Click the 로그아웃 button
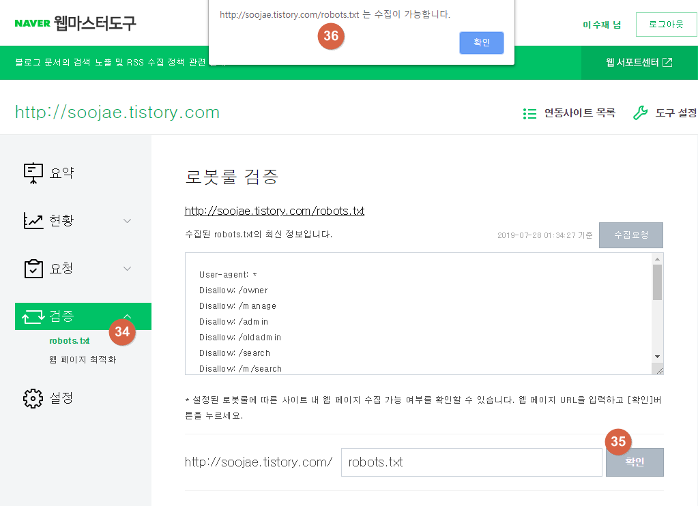 tap(666, 25)
